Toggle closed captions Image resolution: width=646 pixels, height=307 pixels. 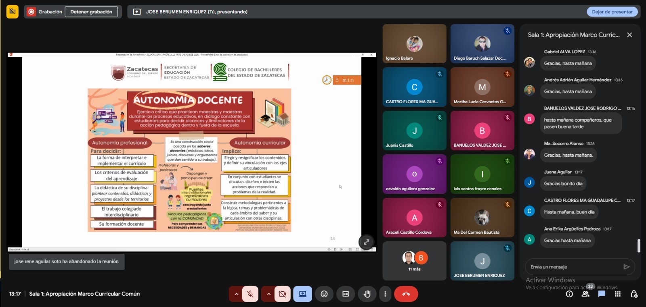coord(346,294)
